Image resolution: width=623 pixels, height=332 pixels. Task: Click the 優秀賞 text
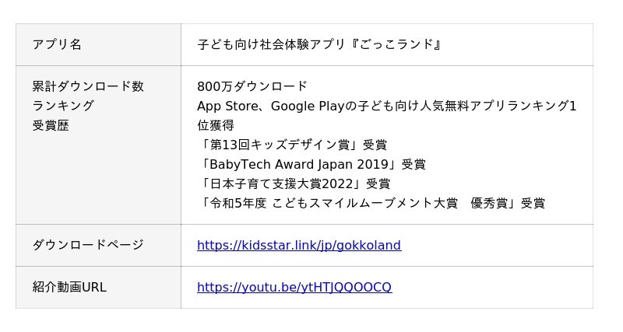489,204
